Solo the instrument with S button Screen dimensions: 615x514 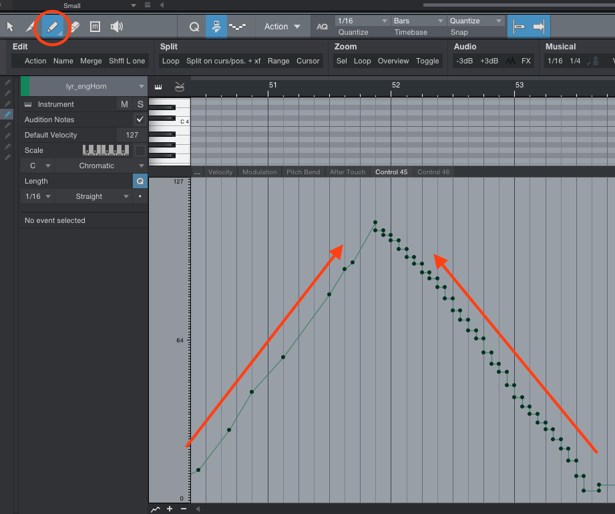[140, 104]
